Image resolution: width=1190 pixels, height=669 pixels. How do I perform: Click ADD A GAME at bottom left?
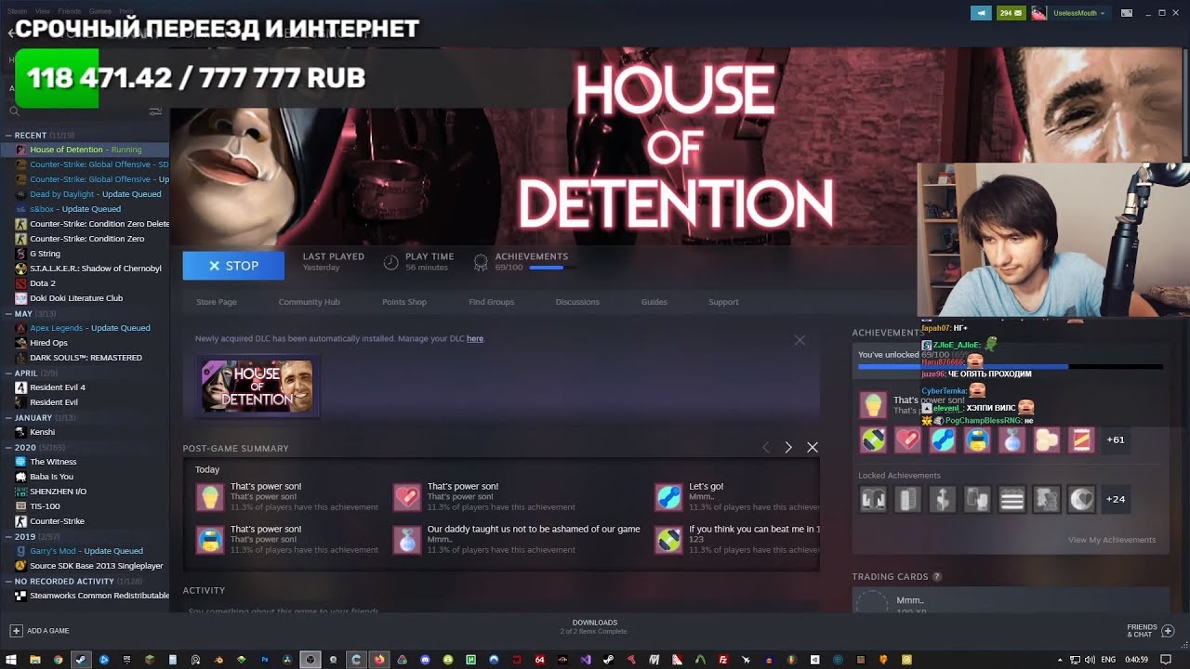click(x=39, y=631)
